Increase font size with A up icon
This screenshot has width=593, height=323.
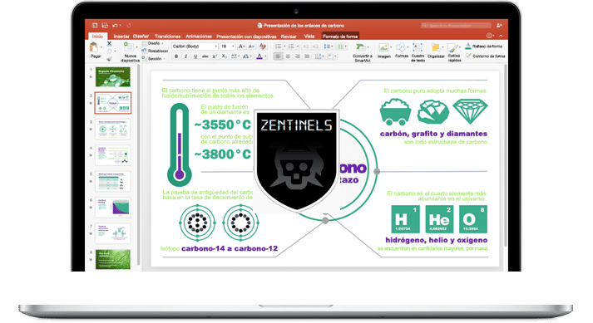tap(241, 46)
